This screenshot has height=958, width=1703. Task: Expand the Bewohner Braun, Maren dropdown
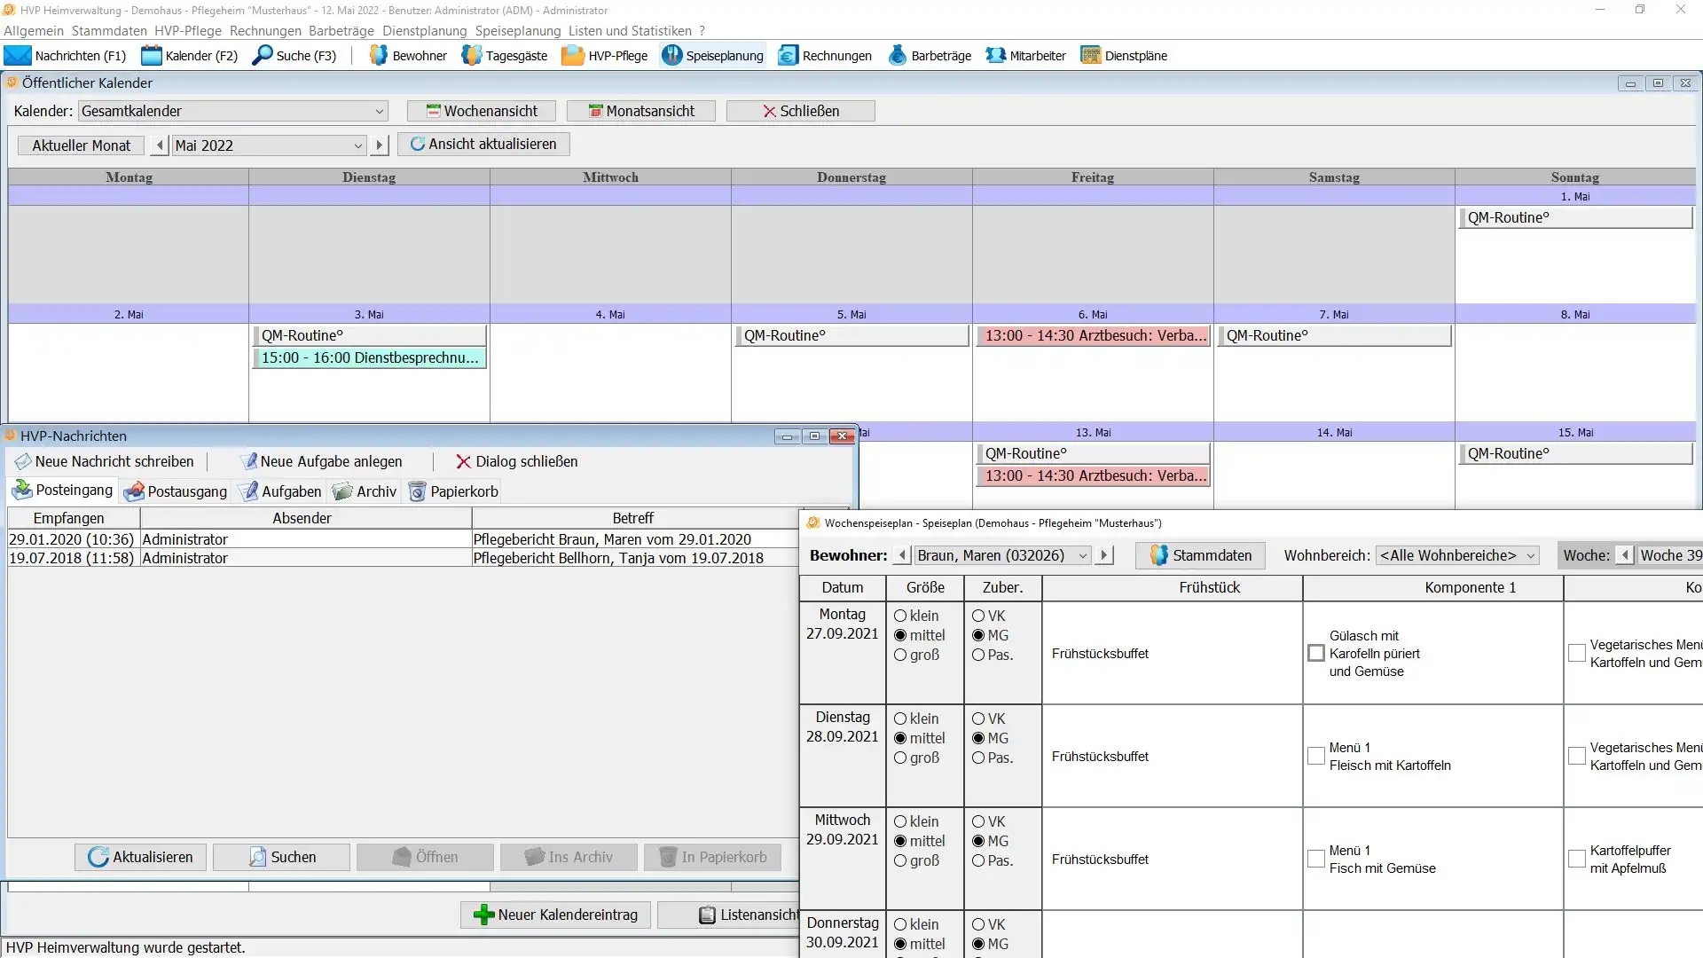coord(1082,555)
